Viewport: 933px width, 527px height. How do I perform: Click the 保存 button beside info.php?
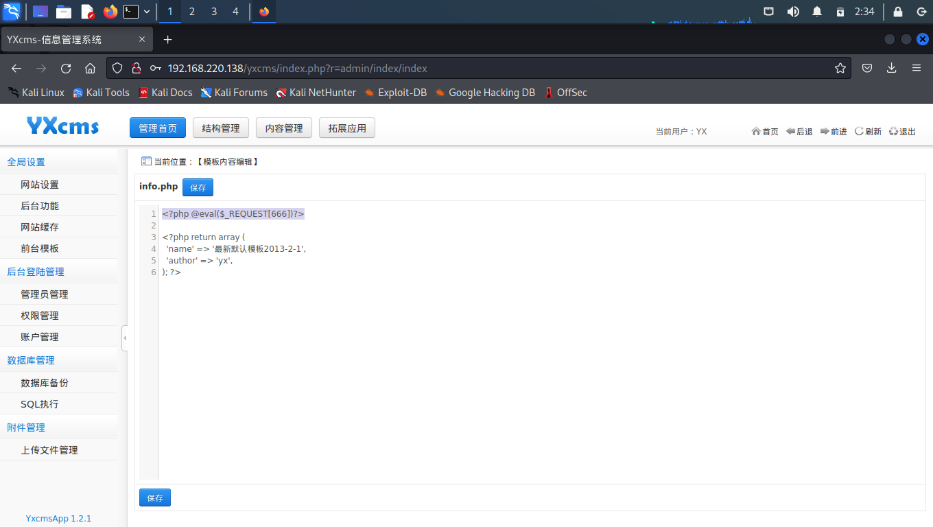click(x=198, y=187)
